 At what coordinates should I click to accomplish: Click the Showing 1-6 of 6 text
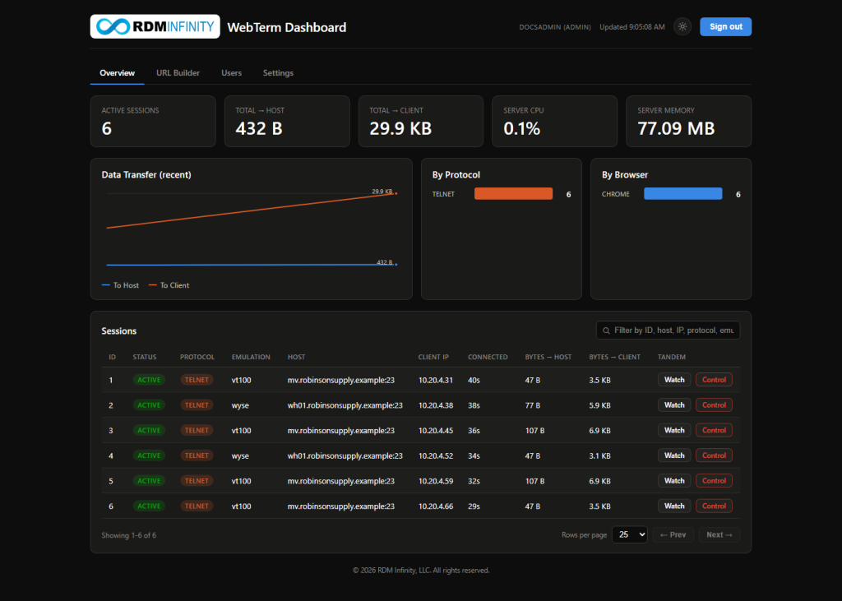tap(129, 535)
